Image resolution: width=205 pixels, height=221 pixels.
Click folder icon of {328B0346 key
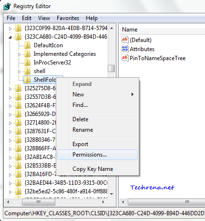(x=18, y=140)
